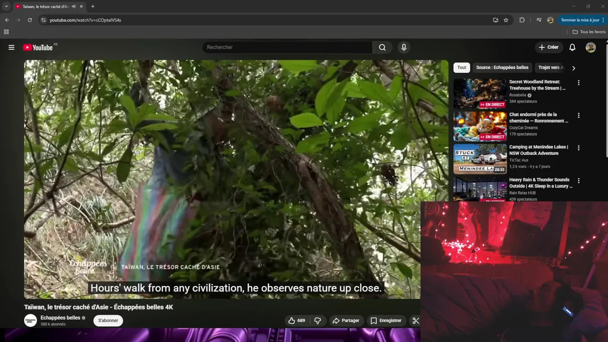Expand the tab search dropdown

[6, 7]
